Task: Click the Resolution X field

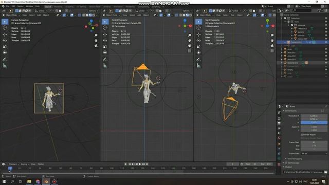Action: pyautogui.click(x=314, y=116)
